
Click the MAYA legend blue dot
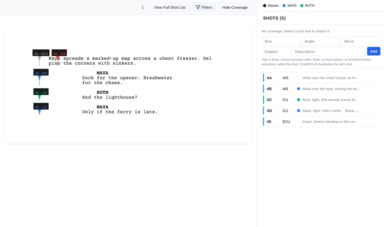coord(284,5)
